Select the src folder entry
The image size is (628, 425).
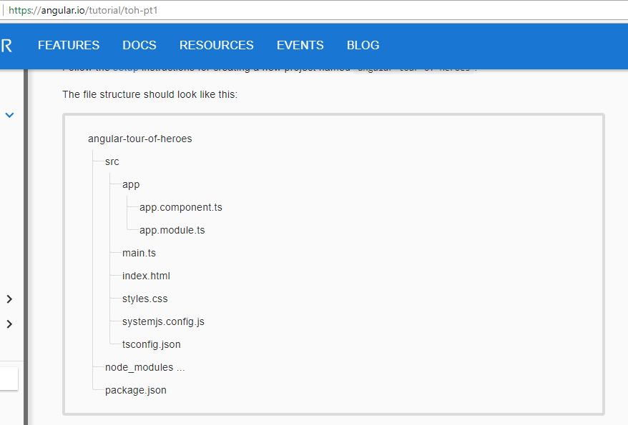112,161
